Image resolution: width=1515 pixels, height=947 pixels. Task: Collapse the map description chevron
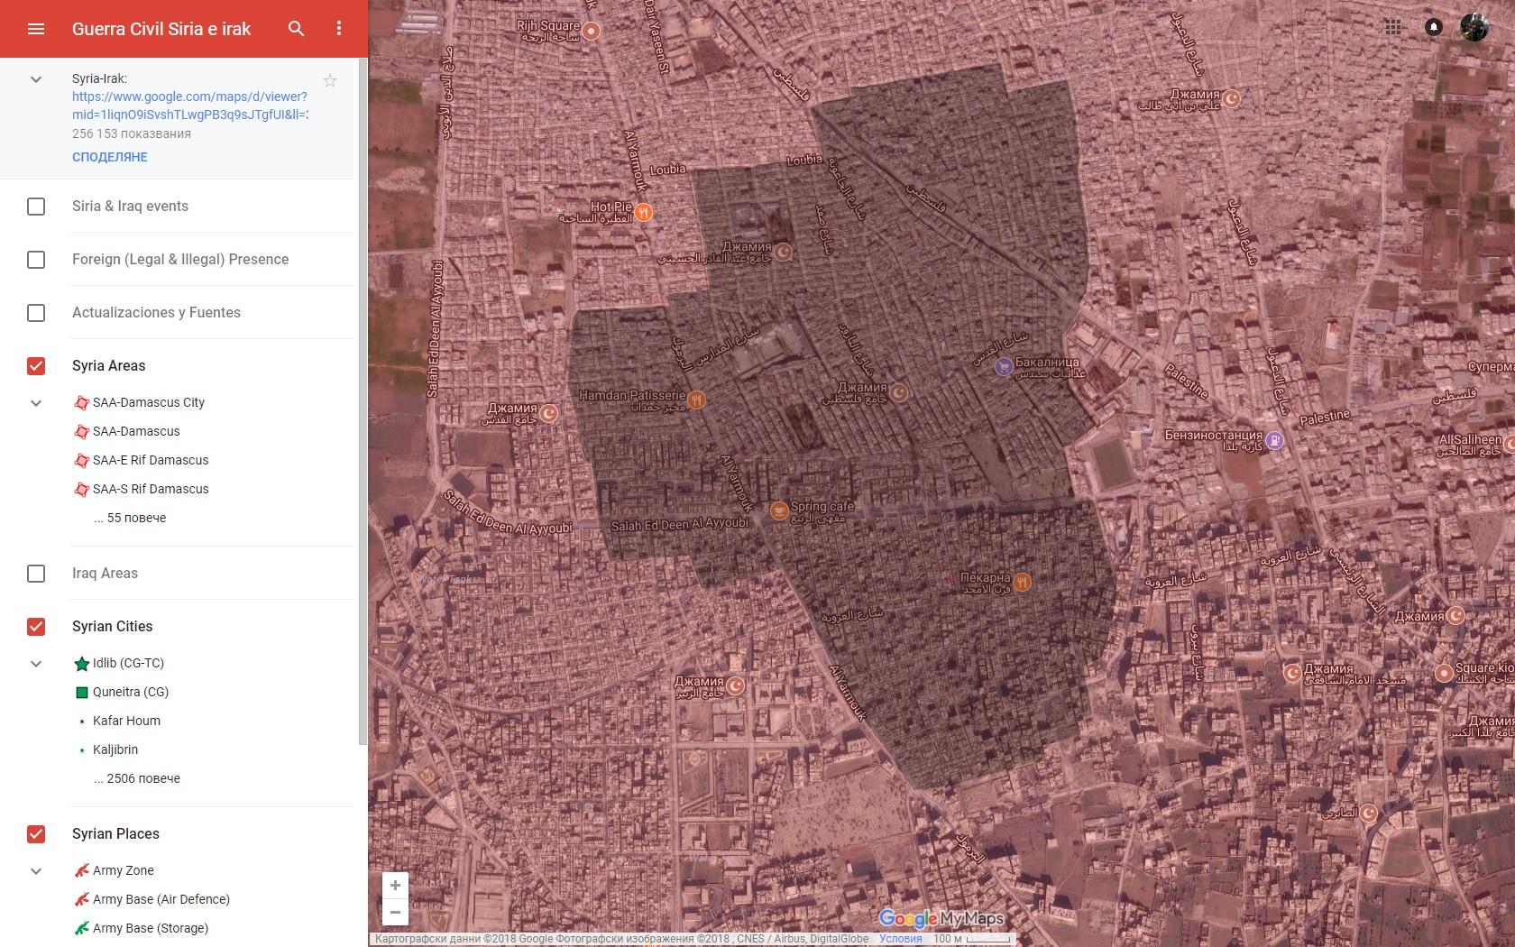(x=36, y=79)
